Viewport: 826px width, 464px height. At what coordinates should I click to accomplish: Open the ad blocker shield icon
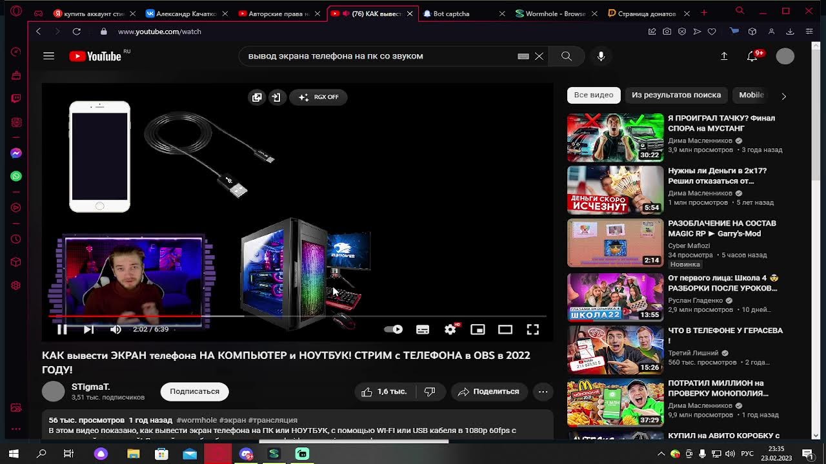(x=682, y=31)
